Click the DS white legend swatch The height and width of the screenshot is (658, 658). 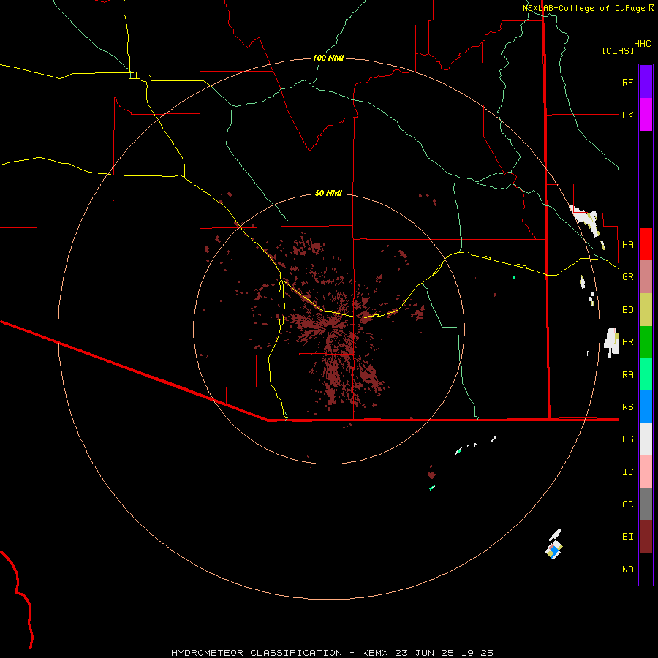pos(646,439)
